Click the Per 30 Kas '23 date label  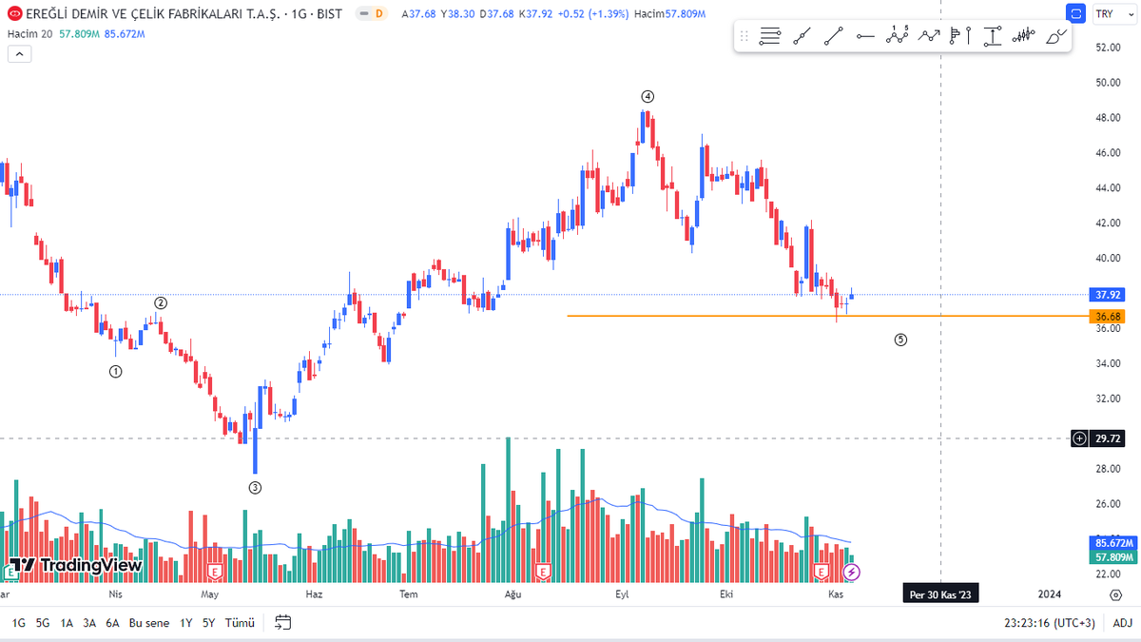pyautogui.click(x=940, y=594)
